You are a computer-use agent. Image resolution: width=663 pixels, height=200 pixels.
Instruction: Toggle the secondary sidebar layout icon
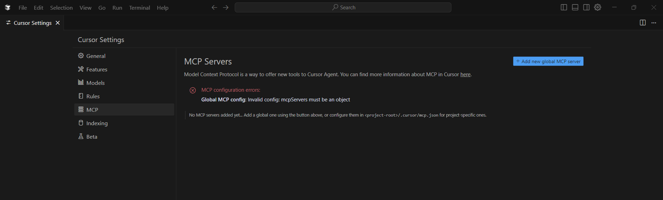pyautogui.click(x=586, y=7)
